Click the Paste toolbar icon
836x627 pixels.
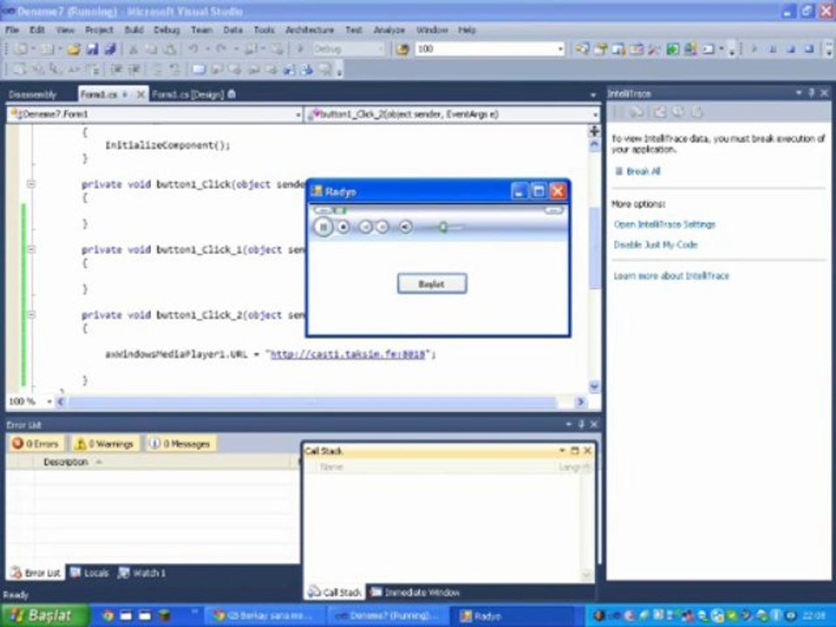[x=170, y=50]
